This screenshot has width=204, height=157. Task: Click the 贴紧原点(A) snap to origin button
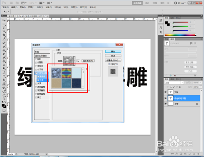[x=88, y=61]
